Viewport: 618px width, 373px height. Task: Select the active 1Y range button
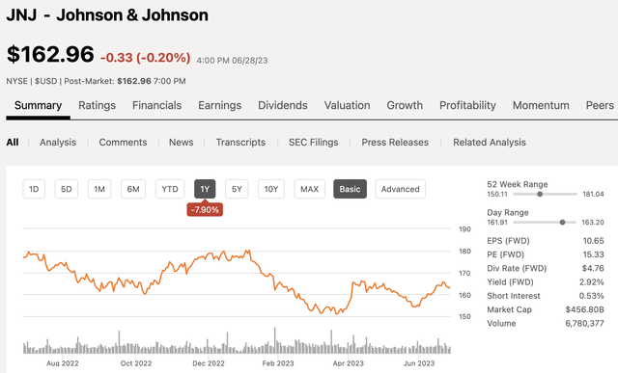tap(205, 189)
